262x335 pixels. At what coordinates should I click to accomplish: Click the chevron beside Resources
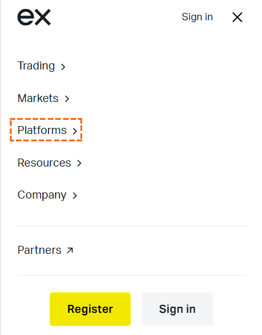tap(79, 164)
